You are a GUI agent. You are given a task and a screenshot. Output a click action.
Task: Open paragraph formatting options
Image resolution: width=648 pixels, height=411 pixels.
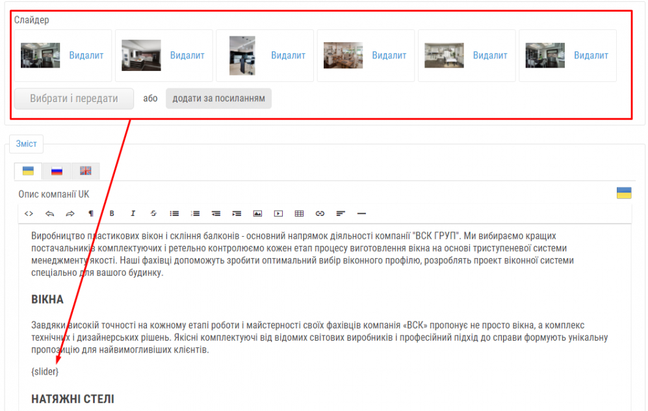point(91,213)
